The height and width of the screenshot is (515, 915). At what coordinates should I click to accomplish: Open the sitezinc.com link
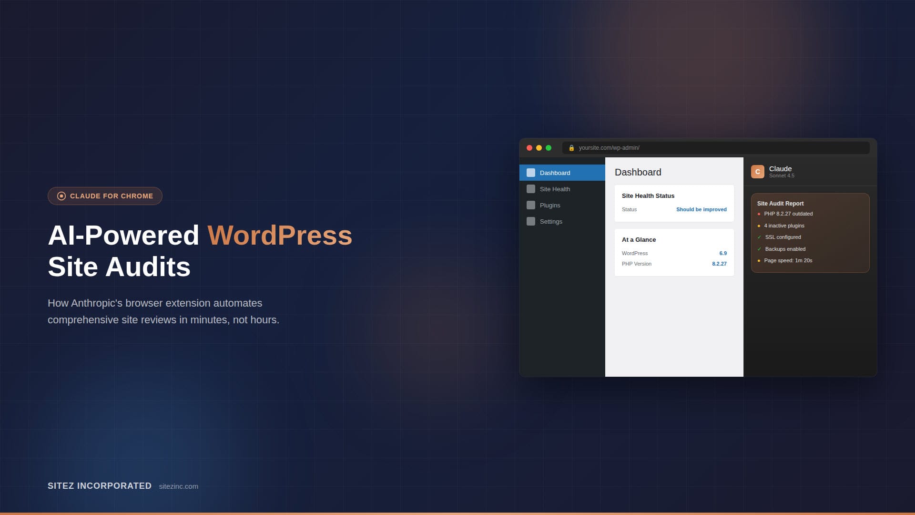coord(179,486)
